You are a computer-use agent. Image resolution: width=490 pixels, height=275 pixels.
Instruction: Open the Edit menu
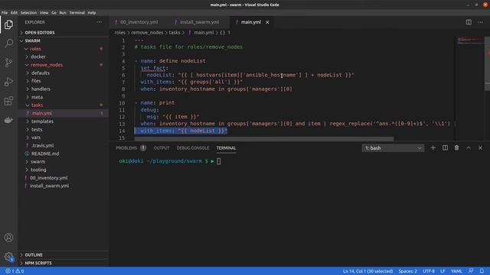(14, 13)
